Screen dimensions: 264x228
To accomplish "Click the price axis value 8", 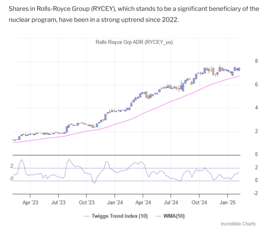I will [x=256, y=61].
